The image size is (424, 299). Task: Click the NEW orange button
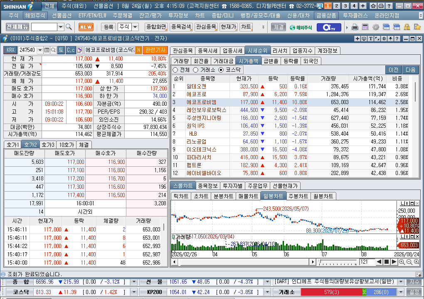86,27
